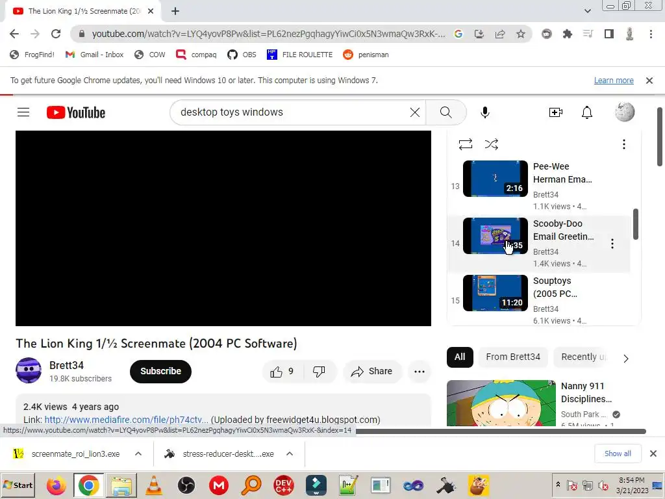Click the Share button
The height and width of the screenshot is (499, 665).
pos(372,372)
